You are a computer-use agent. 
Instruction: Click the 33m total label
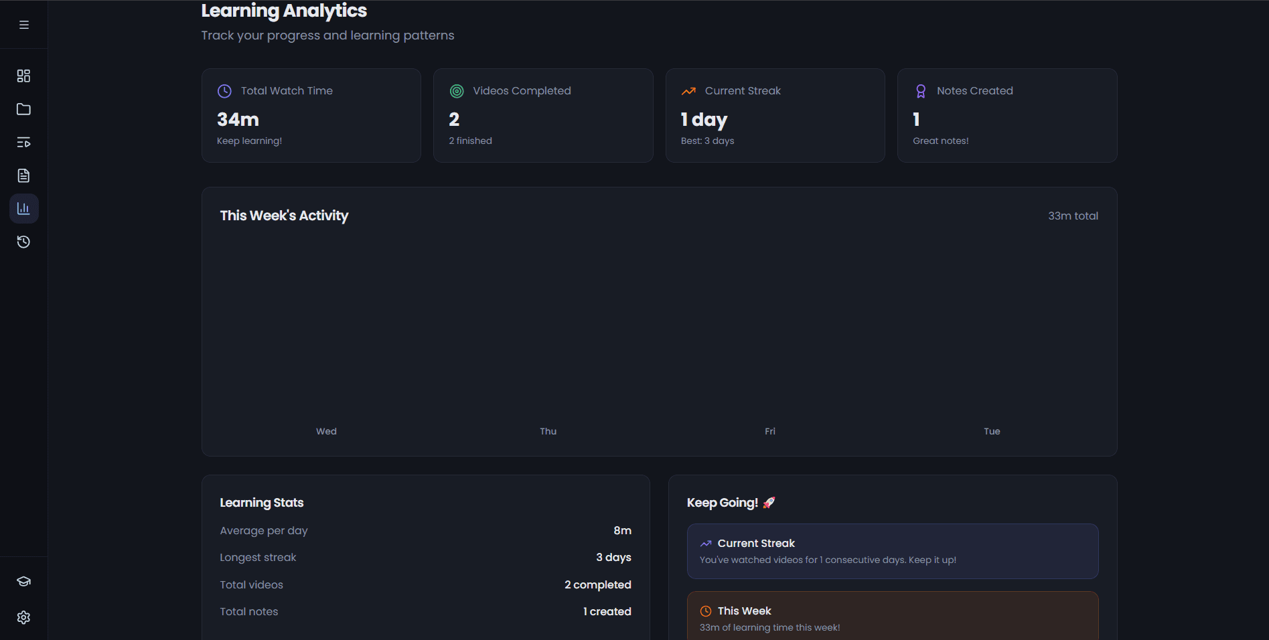point(1073,216)
